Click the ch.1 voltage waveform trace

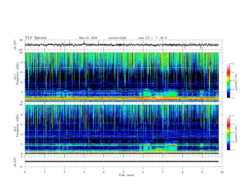pyautogui.click(x=122, y=45)
